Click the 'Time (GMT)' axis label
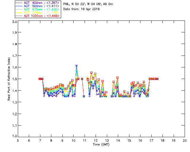The width and height of the screenshot is (190, 152). tap(101, 144)
